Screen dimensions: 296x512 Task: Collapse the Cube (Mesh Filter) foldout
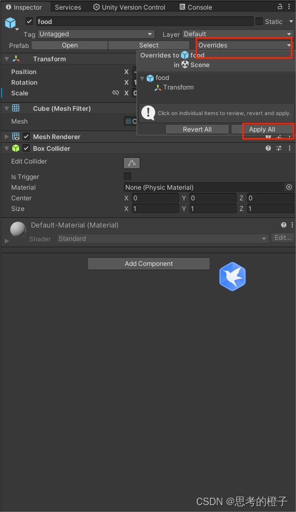pyautogui.click(x=6, y=108)
